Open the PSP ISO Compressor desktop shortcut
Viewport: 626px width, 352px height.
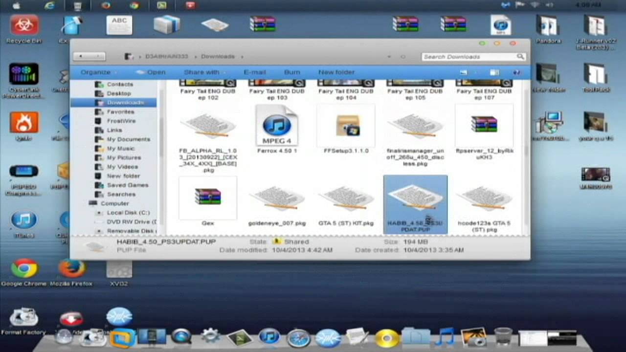(23, 181)
